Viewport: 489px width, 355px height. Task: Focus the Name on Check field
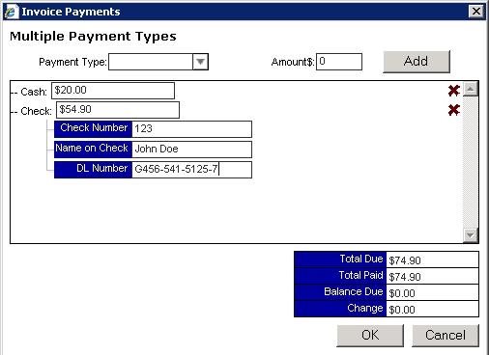(191, 150)
